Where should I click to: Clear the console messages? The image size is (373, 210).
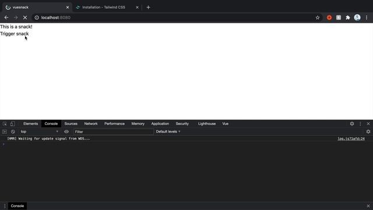tap(13, 132)
